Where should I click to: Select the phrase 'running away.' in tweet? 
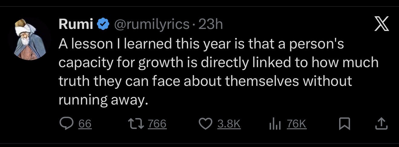point(103,100)
